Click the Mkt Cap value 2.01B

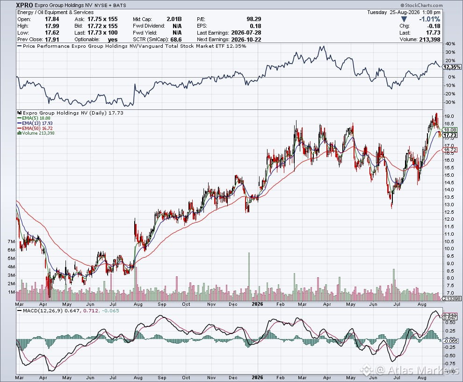174,19
